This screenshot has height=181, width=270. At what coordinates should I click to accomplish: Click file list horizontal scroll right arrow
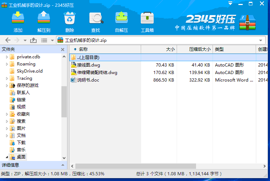coord(265,166)
